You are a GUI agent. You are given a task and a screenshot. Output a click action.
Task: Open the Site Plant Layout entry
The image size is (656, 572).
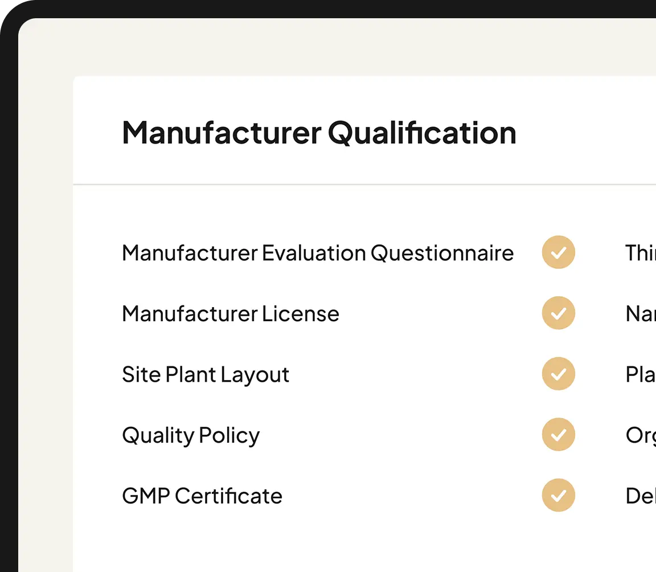click(206, 375)
